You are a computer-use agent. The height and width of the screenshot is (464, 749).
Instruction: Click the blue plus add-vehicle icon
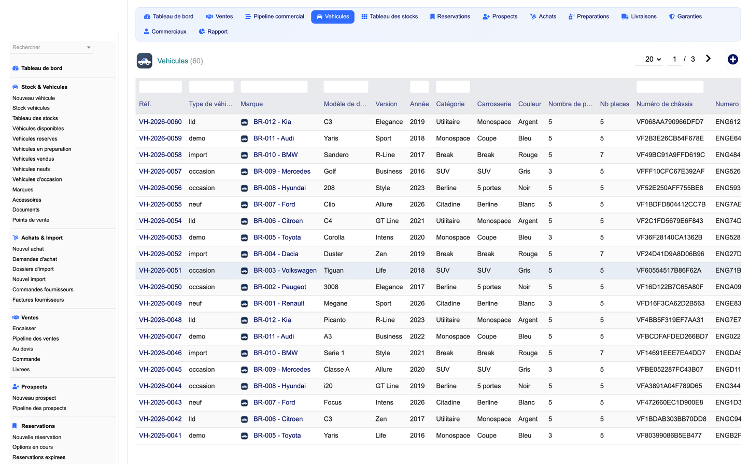coord(732,60)
